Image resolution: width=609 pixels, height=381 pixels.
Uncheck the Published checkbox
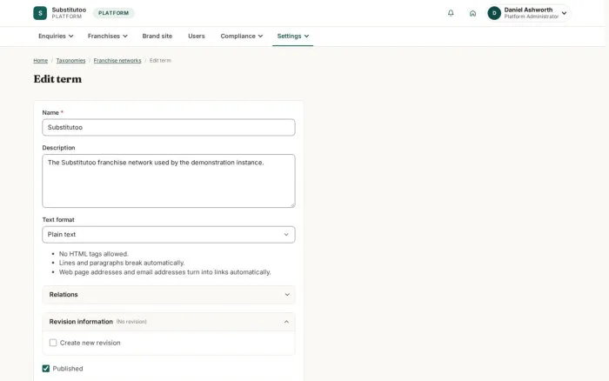click(x=46, y=368)
